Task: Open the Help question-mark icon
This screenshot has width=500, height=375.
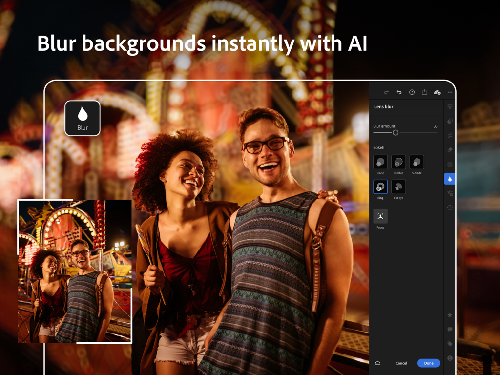Action: [x=412, y=92]
